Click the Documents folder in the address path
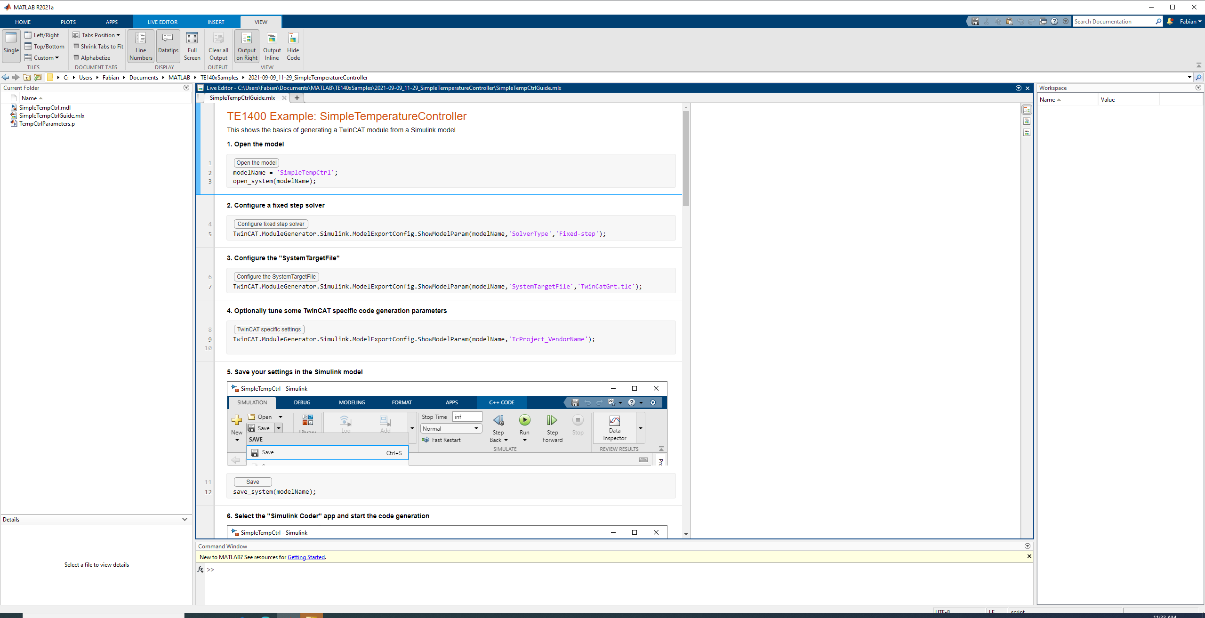 tap(144, 78)
